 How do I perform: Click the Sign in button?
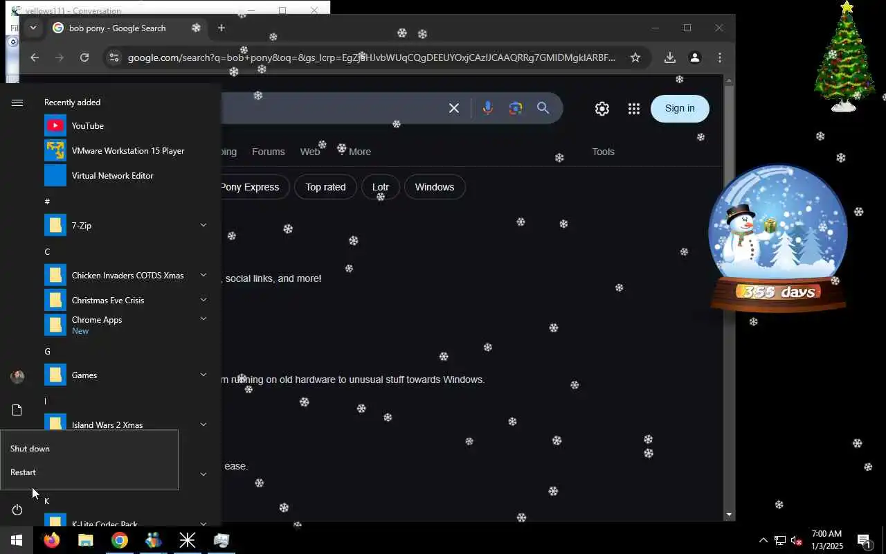[x=680, y=108]
